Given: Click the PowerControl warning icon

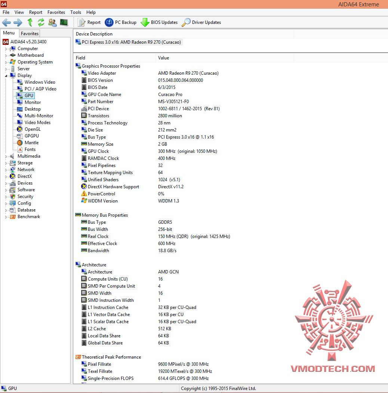Looking at the screenshot, I should tap(84, 194).
